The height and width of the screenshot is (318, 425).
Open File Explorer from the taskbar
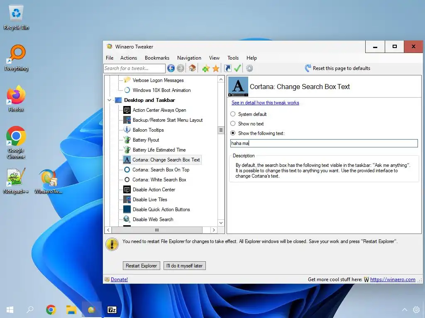click(71, 310)
